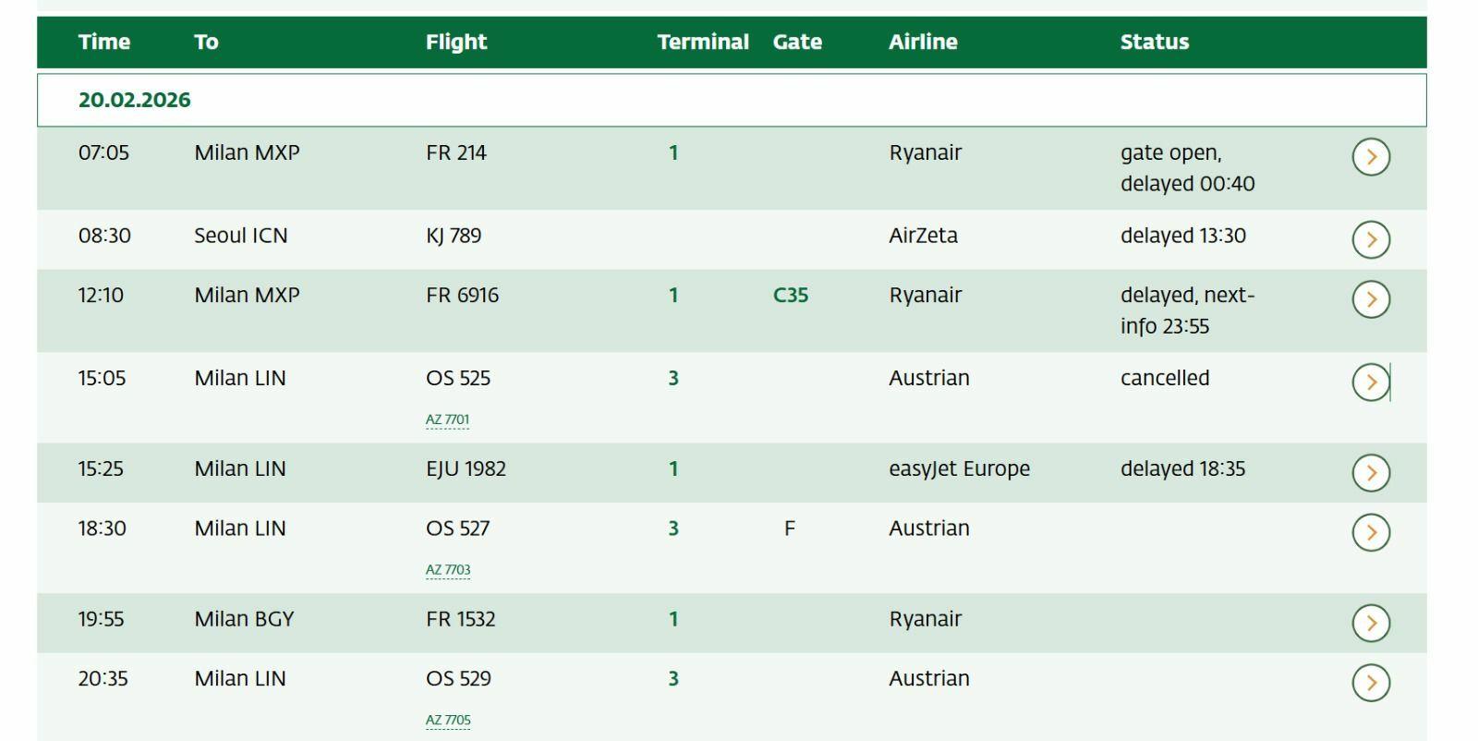Open arrow icon for flight EJU 1982
Viewport: 1478px width, 741px height.
[x=1371, y=472]
